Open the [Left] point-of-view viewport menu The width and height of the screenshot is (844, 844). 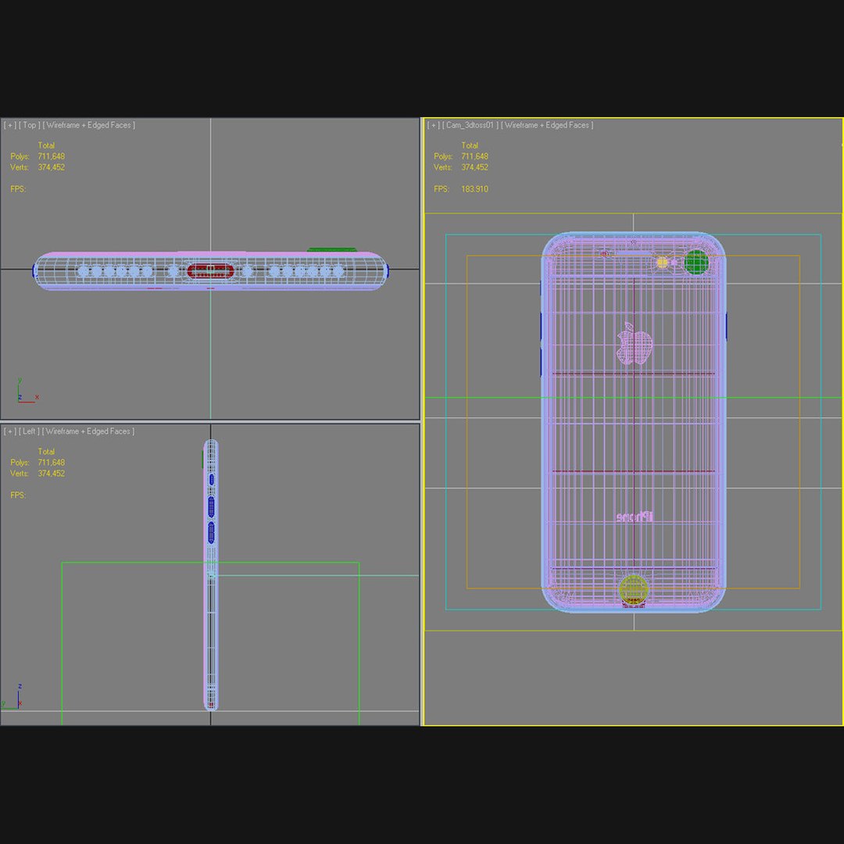coord(29,431)
